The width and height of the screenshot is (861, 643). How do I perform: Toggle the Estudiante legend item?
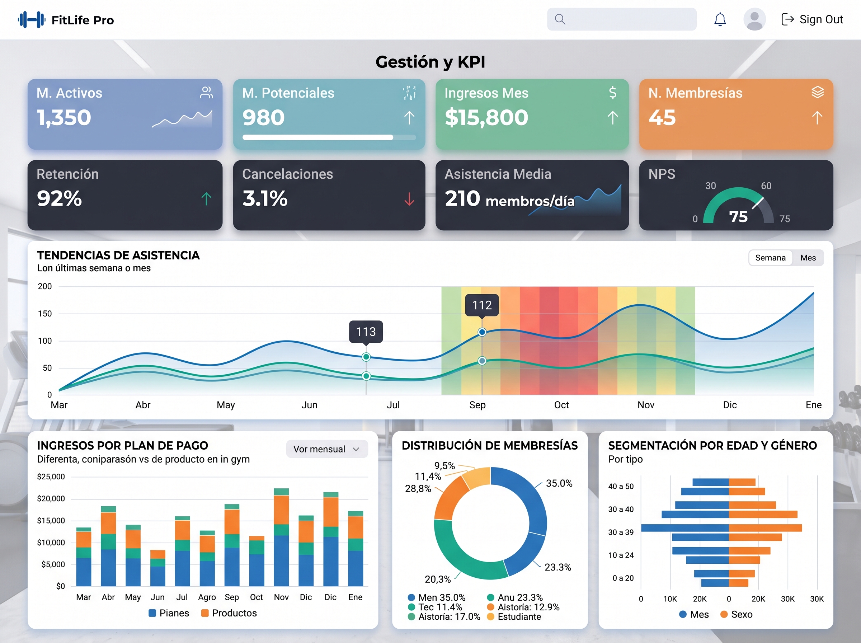click(514, 617)
